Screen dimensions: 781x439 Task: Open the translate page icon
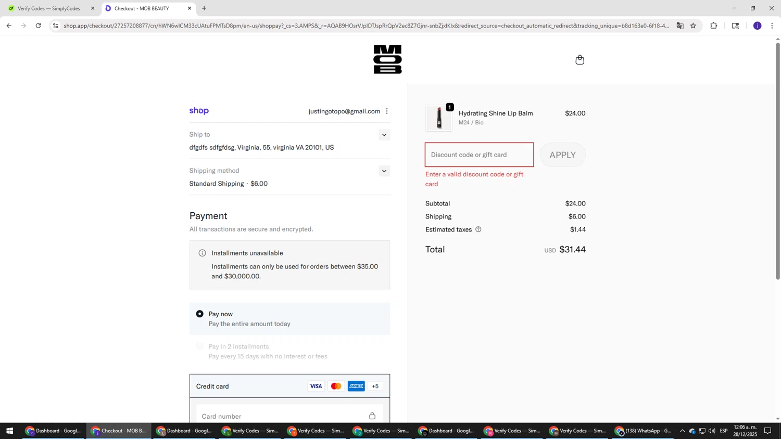click(680, 25)
